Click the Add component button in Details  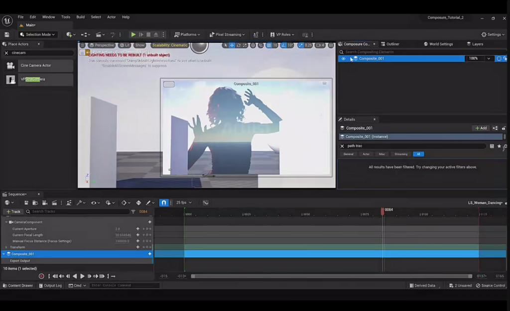[481, 128]
